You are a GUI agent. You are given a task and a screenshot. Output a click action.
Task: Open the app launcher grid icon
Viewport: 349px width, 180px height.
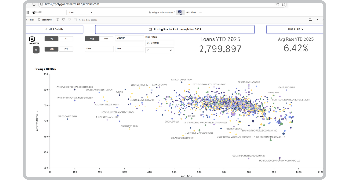[x=27, y=12]
